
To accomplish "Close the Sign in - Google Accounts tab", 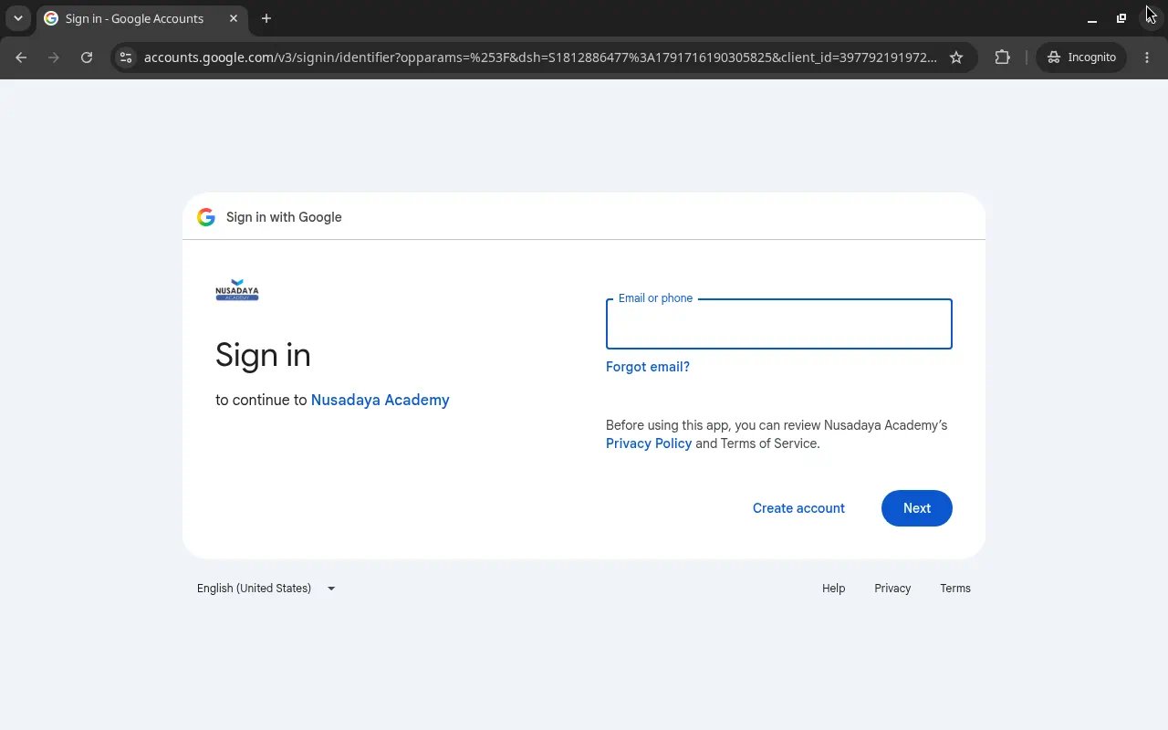I will pos(234,18).
